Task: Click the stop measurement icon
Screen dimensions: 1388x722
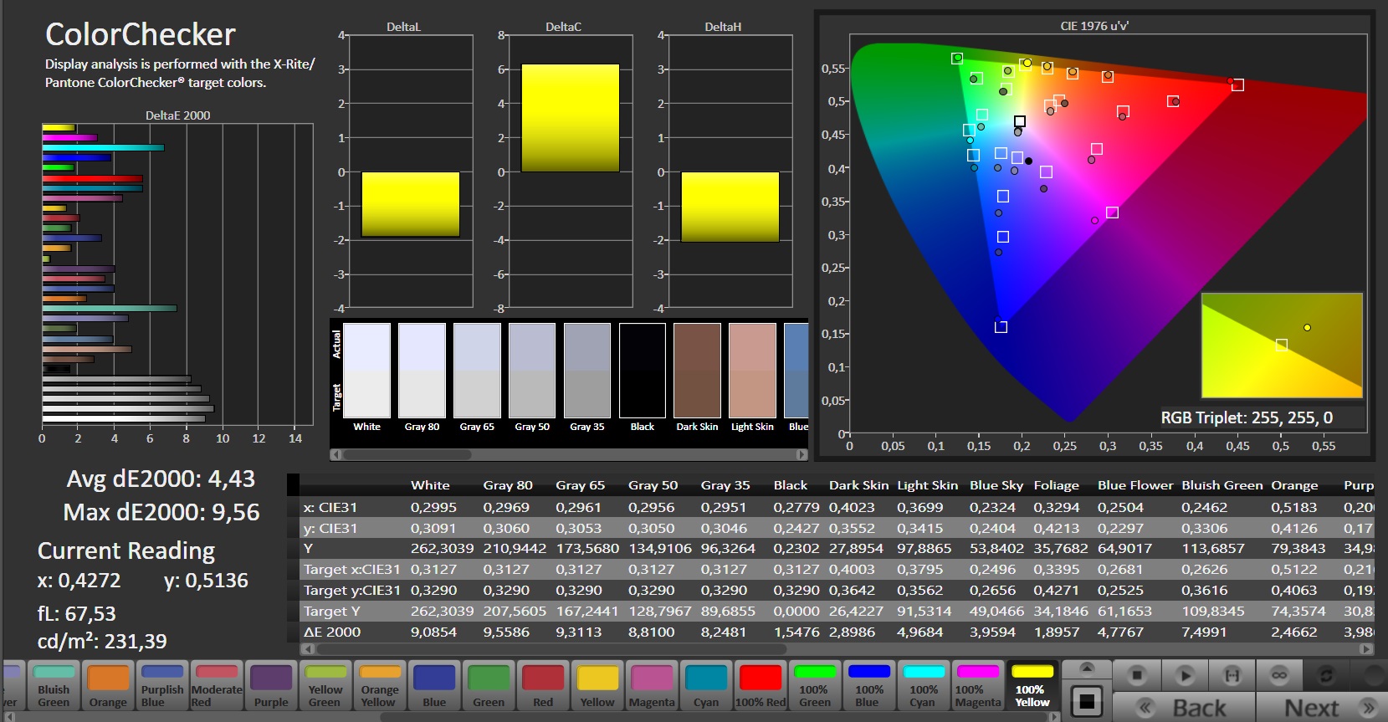Action: tap(1136, 674)
